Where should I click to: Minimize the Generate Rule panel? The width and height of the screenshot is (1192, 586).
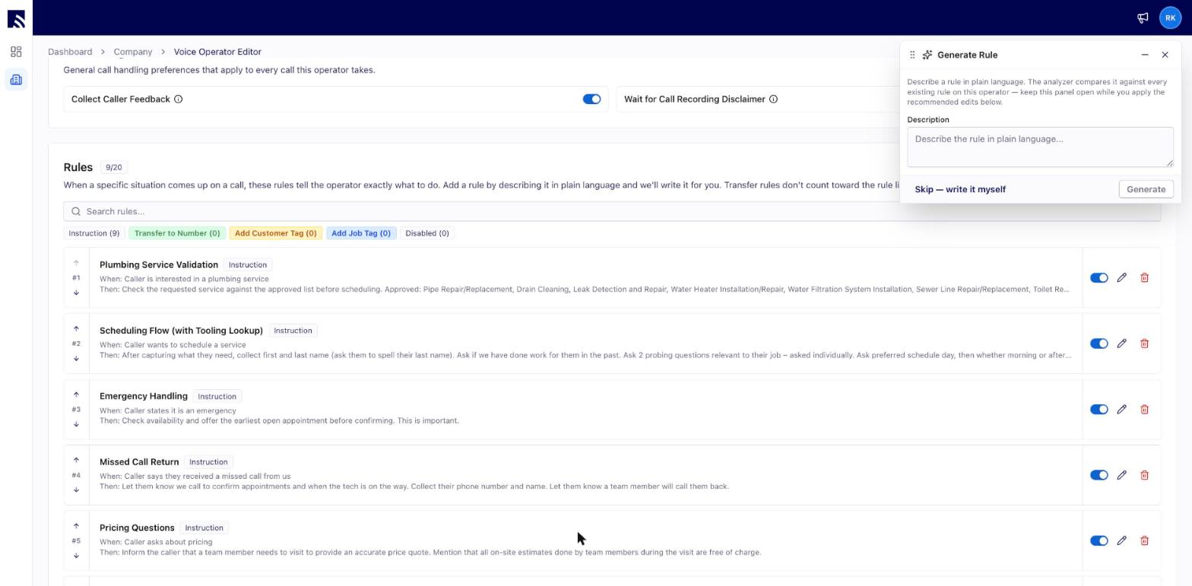[x=1145, y=55]
